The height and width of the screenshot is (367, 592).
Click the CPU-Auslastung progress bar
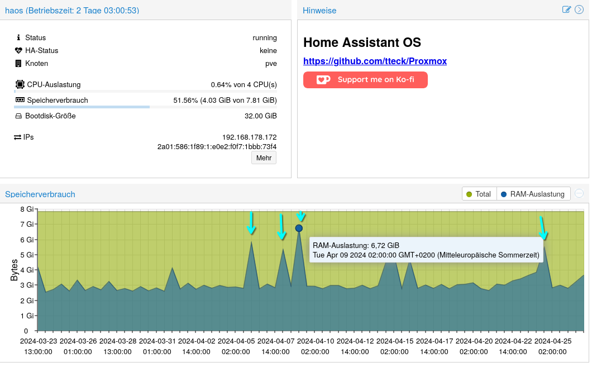[145, 92]
